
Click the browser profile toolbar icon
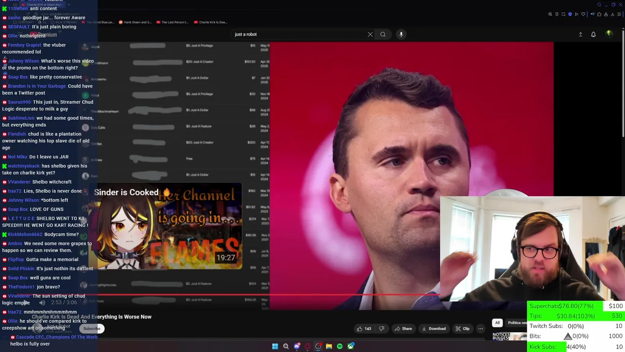tap(606, 14)
